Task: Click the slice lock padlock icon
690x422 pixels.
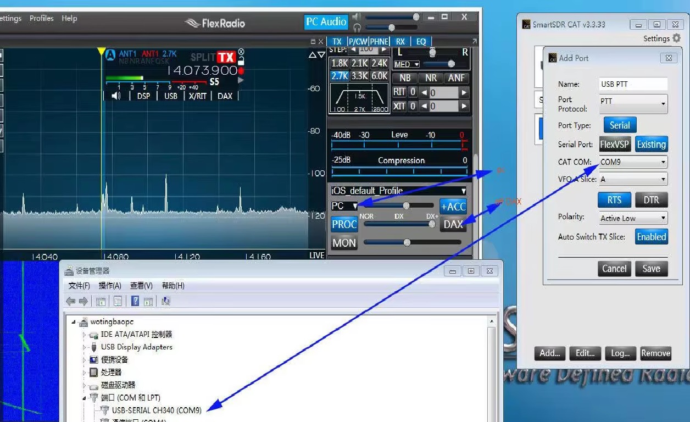Action: pyautogui.click(x=241, y=62)
